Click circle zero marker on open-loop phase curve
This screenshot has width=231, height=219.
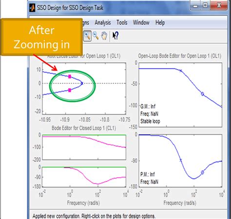tap(202, 172)
